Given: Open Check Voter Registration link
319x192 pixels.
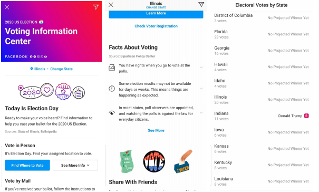Looking at the screenshot, I should (x=156, y=26).
